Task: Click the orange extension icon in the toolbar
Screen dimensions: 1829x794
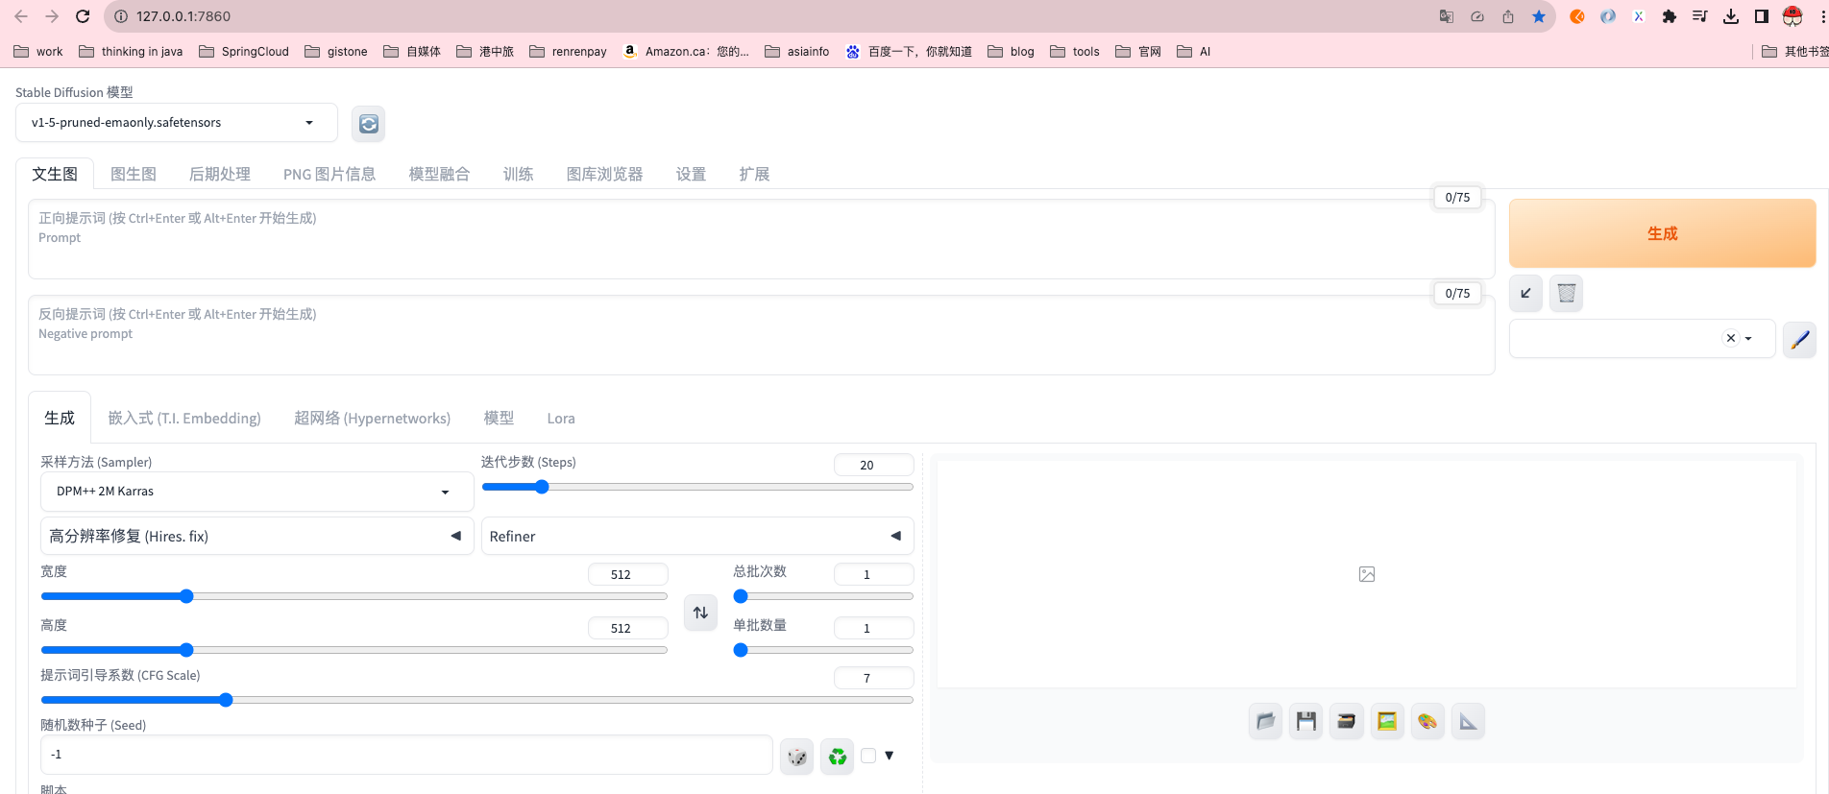Action: tap(1577, 16)
